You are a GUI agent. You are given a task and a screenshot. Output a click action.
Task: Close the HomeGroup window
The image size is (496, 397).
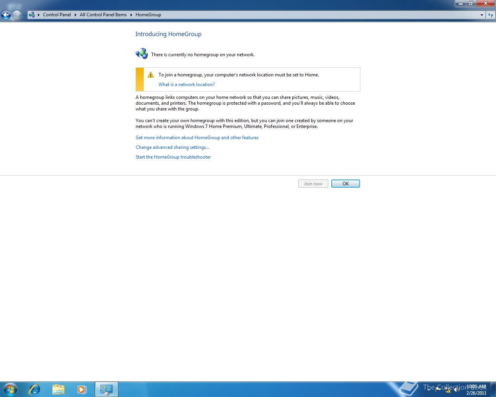485,3
